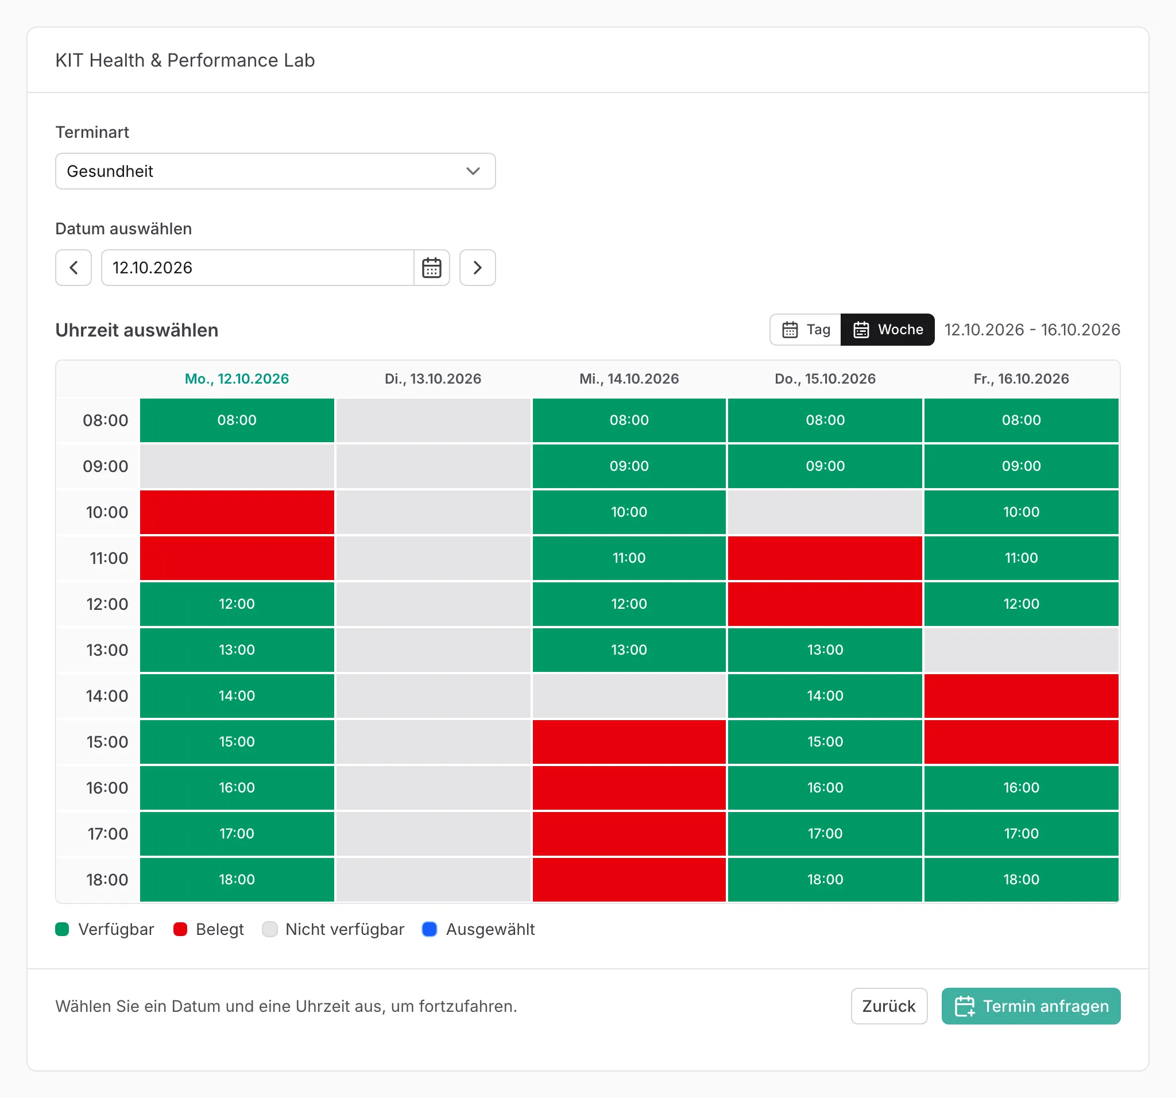
Task: Select Thursday 13:00 available slot
Action: pyautogui.click(x=825, y=649)
